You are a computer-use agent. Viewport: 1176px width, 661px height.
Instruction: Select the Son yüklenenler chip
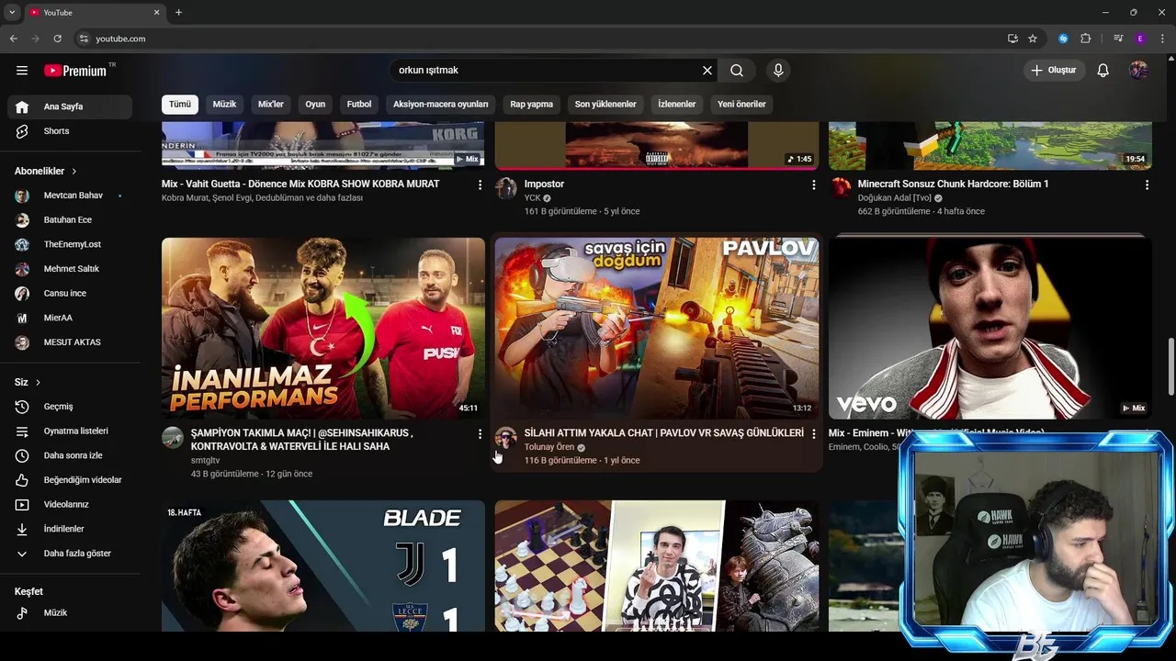click(x=605, y=104)
